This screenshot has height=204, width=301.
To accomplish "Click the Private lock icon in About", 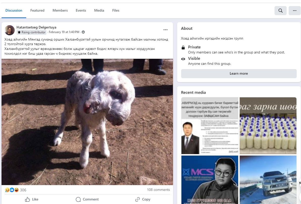I will click(x=183, y=48).
